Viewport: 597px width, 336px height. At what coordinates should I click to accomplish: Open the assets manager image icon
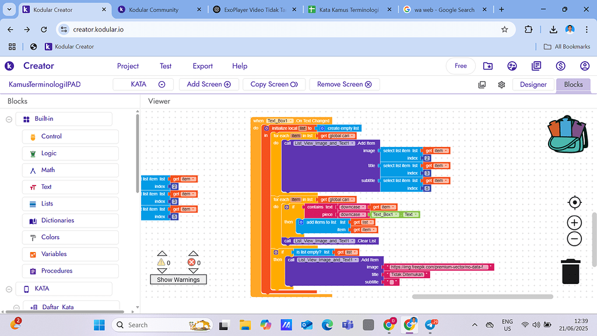pyautogui.click(x=482, y=85)
